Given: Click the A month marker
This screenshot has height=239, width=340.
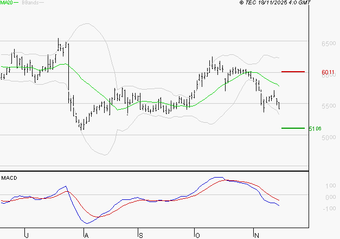Looking at the screenshot, I should point(86,235).
